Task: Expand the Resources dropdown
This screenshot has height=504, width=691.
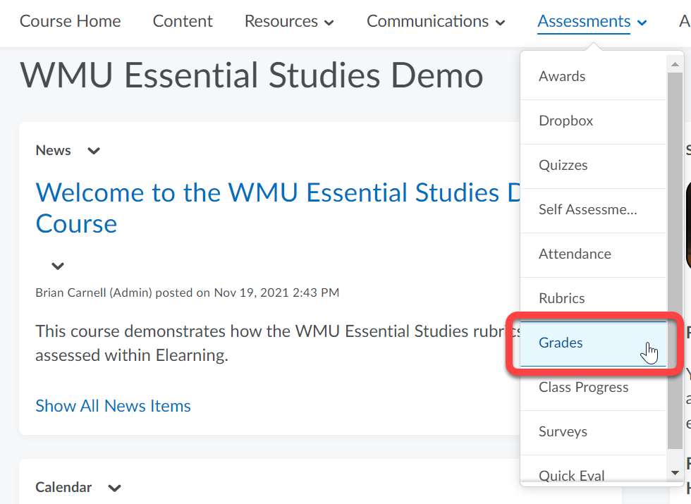Action: (x=288, y=21)
